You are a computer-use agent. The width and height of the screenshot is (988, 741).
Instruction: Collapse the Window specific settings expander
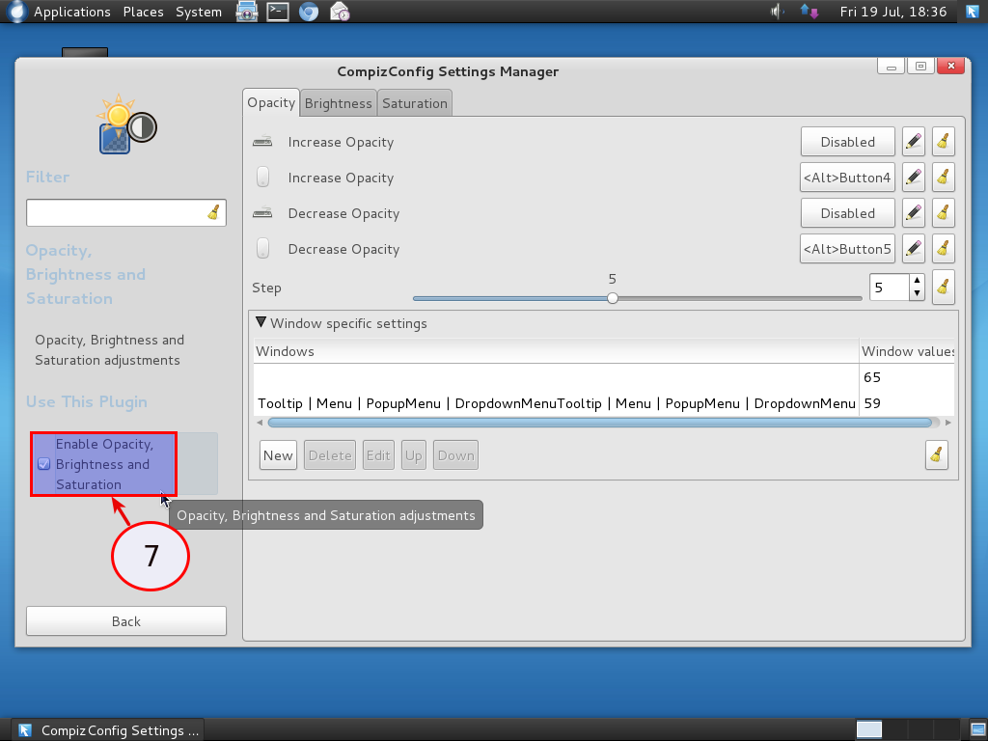(x=261, y=322)
